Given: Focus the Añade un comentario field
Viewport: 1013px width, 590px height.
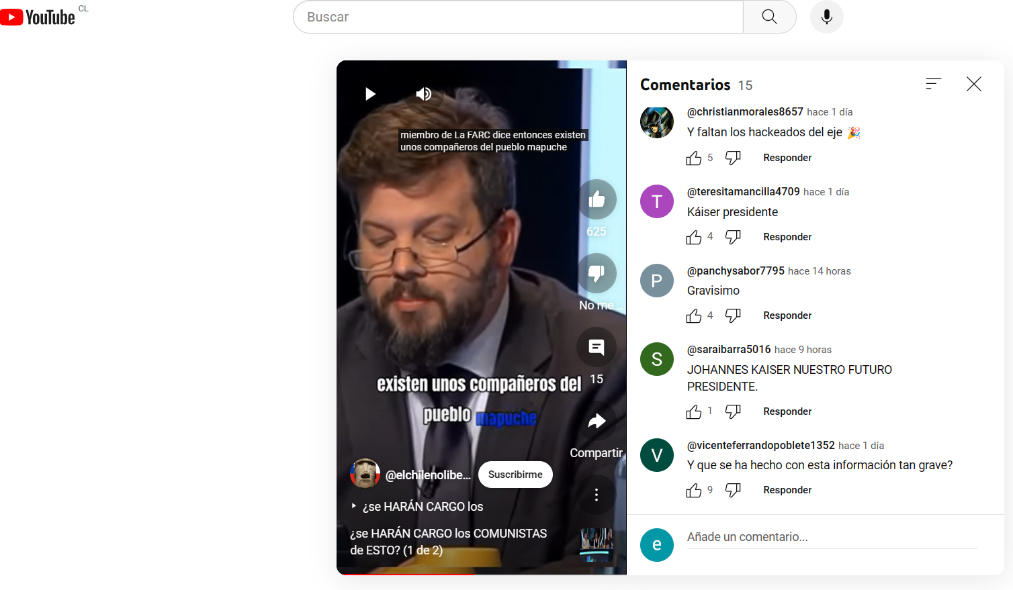Looking at the screenshot, I should click(832, 537).
